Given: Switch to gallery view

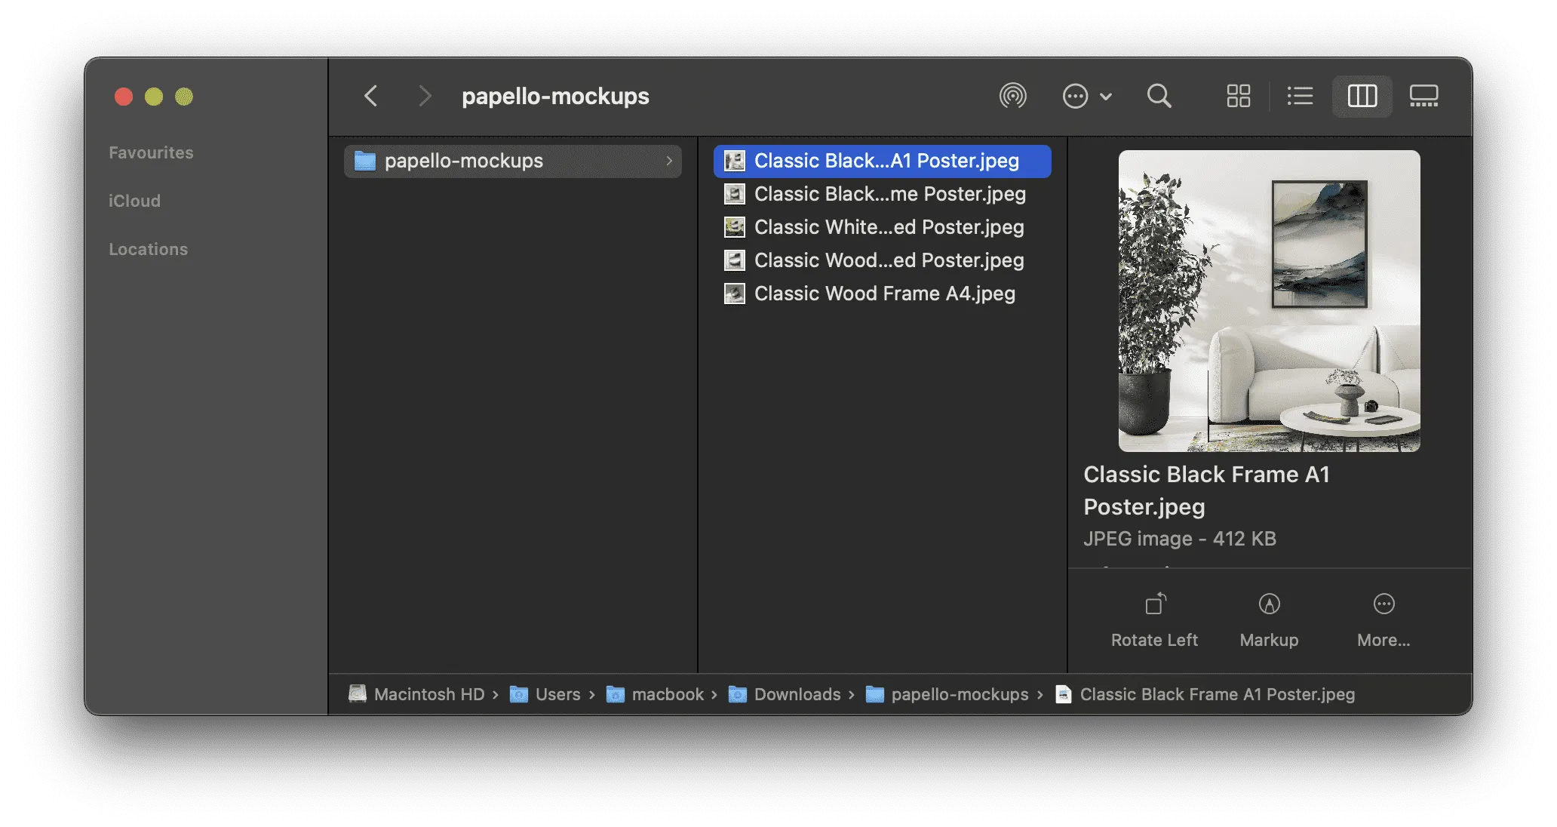Looking at the screenshot, I should [x=1424, y=96].
